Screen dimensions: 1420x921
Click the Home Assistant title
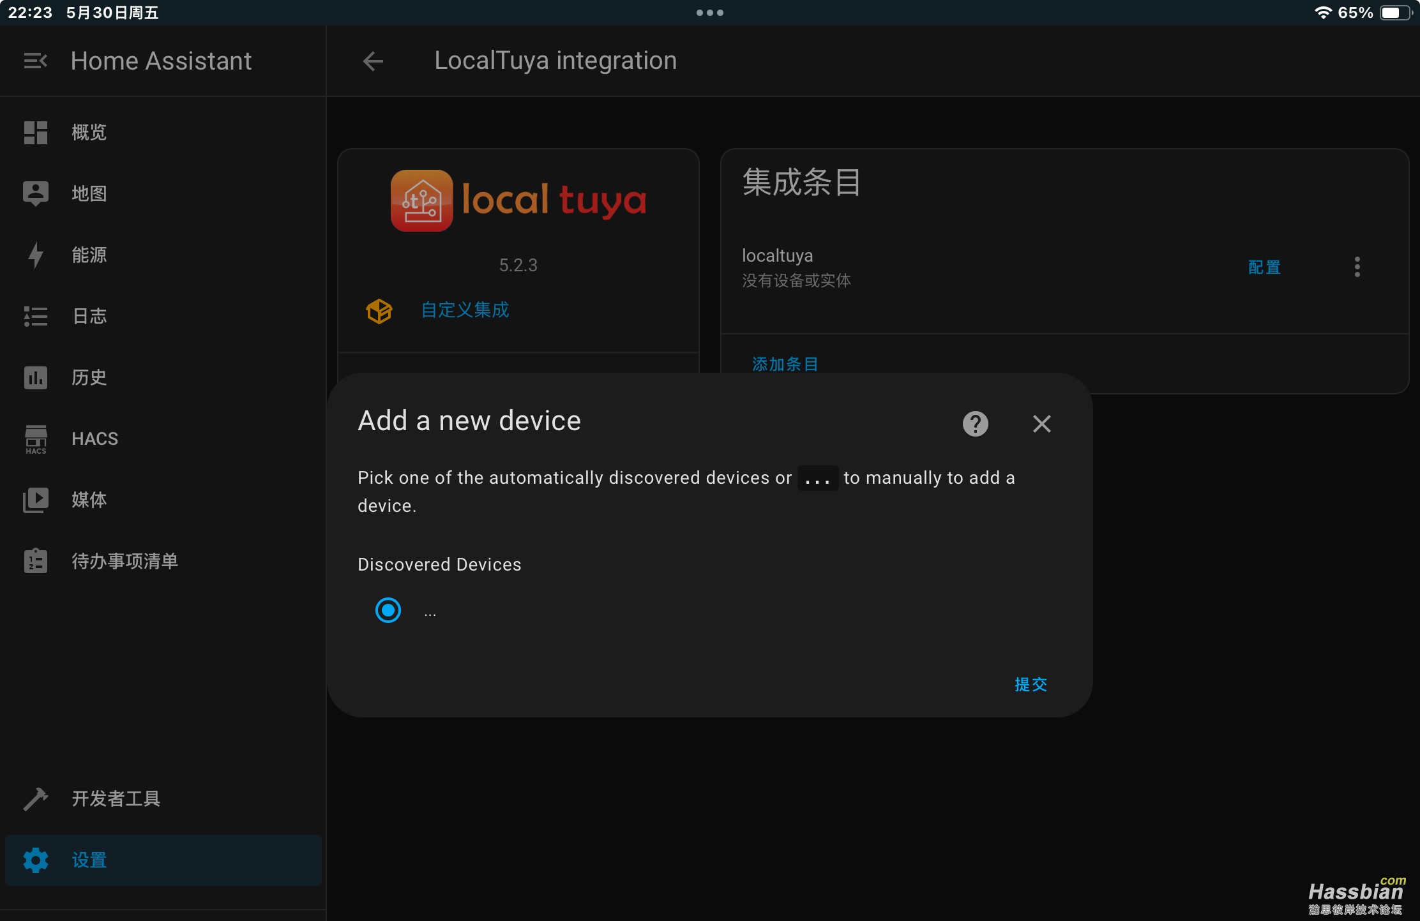(x=161, y=61)
